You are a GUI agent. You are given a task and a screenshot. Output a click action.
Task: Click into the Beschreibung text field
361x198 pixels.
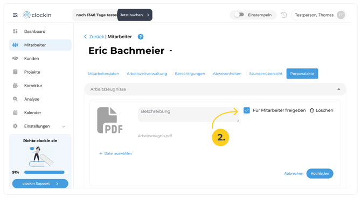tap(189, 114)
